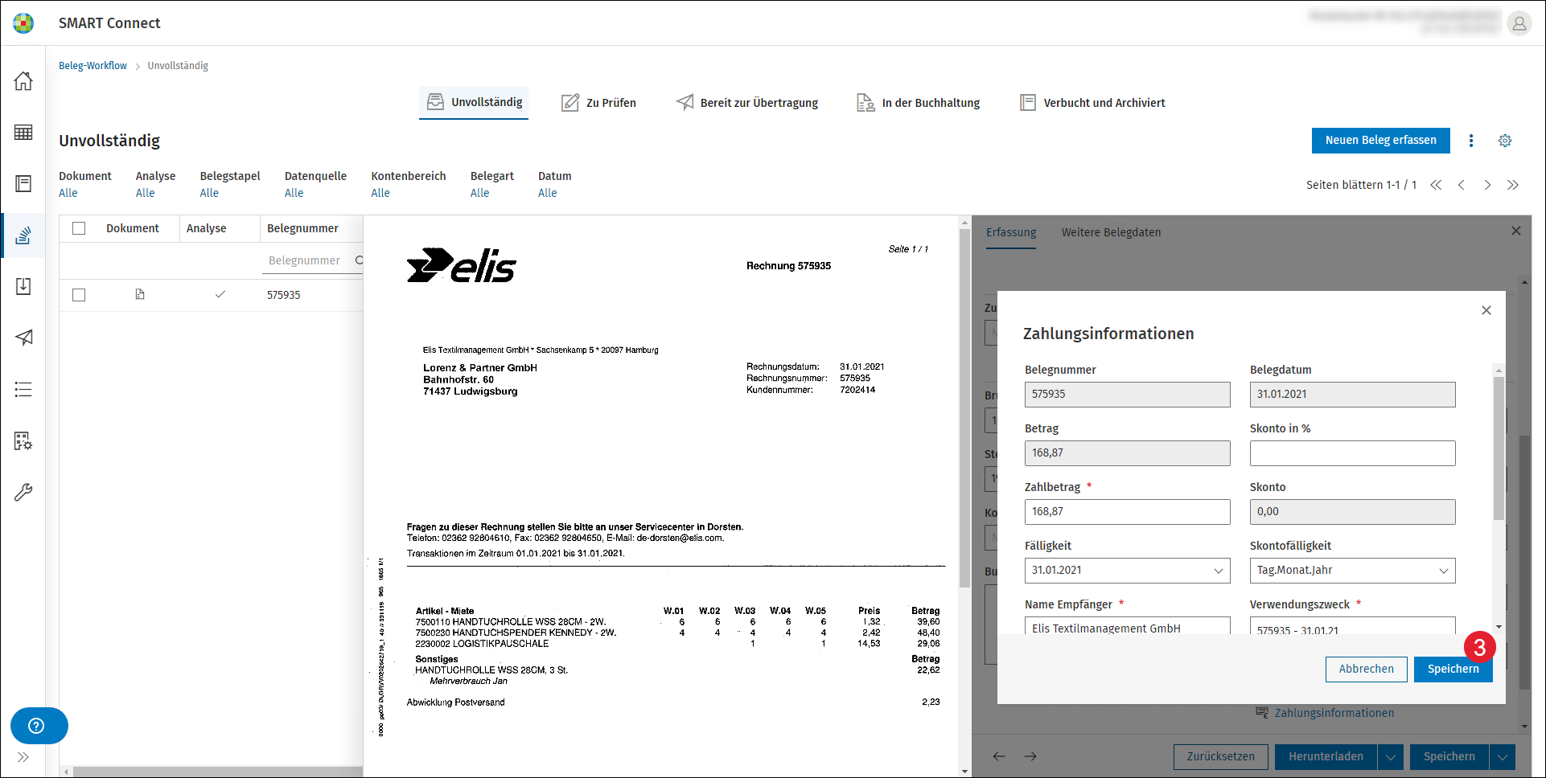Open the three-dot more options menu
1546x778 pixels.
1471,141
